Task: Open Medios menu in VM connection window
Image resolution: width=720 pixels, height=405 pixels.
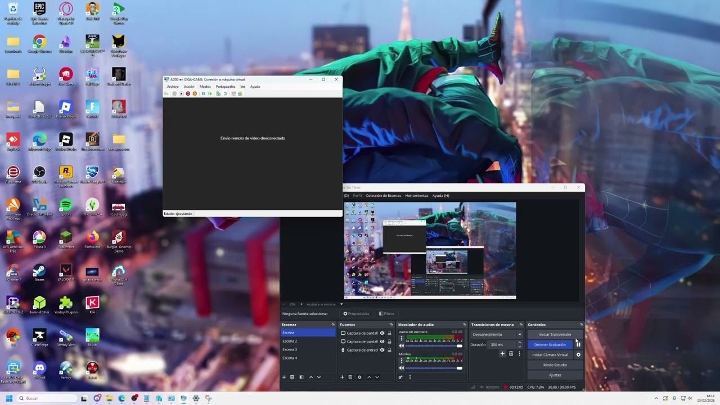Action: point(205,87)
